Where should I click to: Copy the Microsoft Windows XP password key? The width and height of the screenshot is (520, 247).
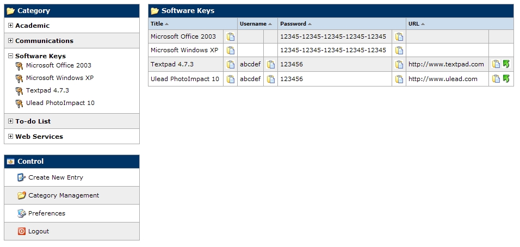[x=399, y=51]
